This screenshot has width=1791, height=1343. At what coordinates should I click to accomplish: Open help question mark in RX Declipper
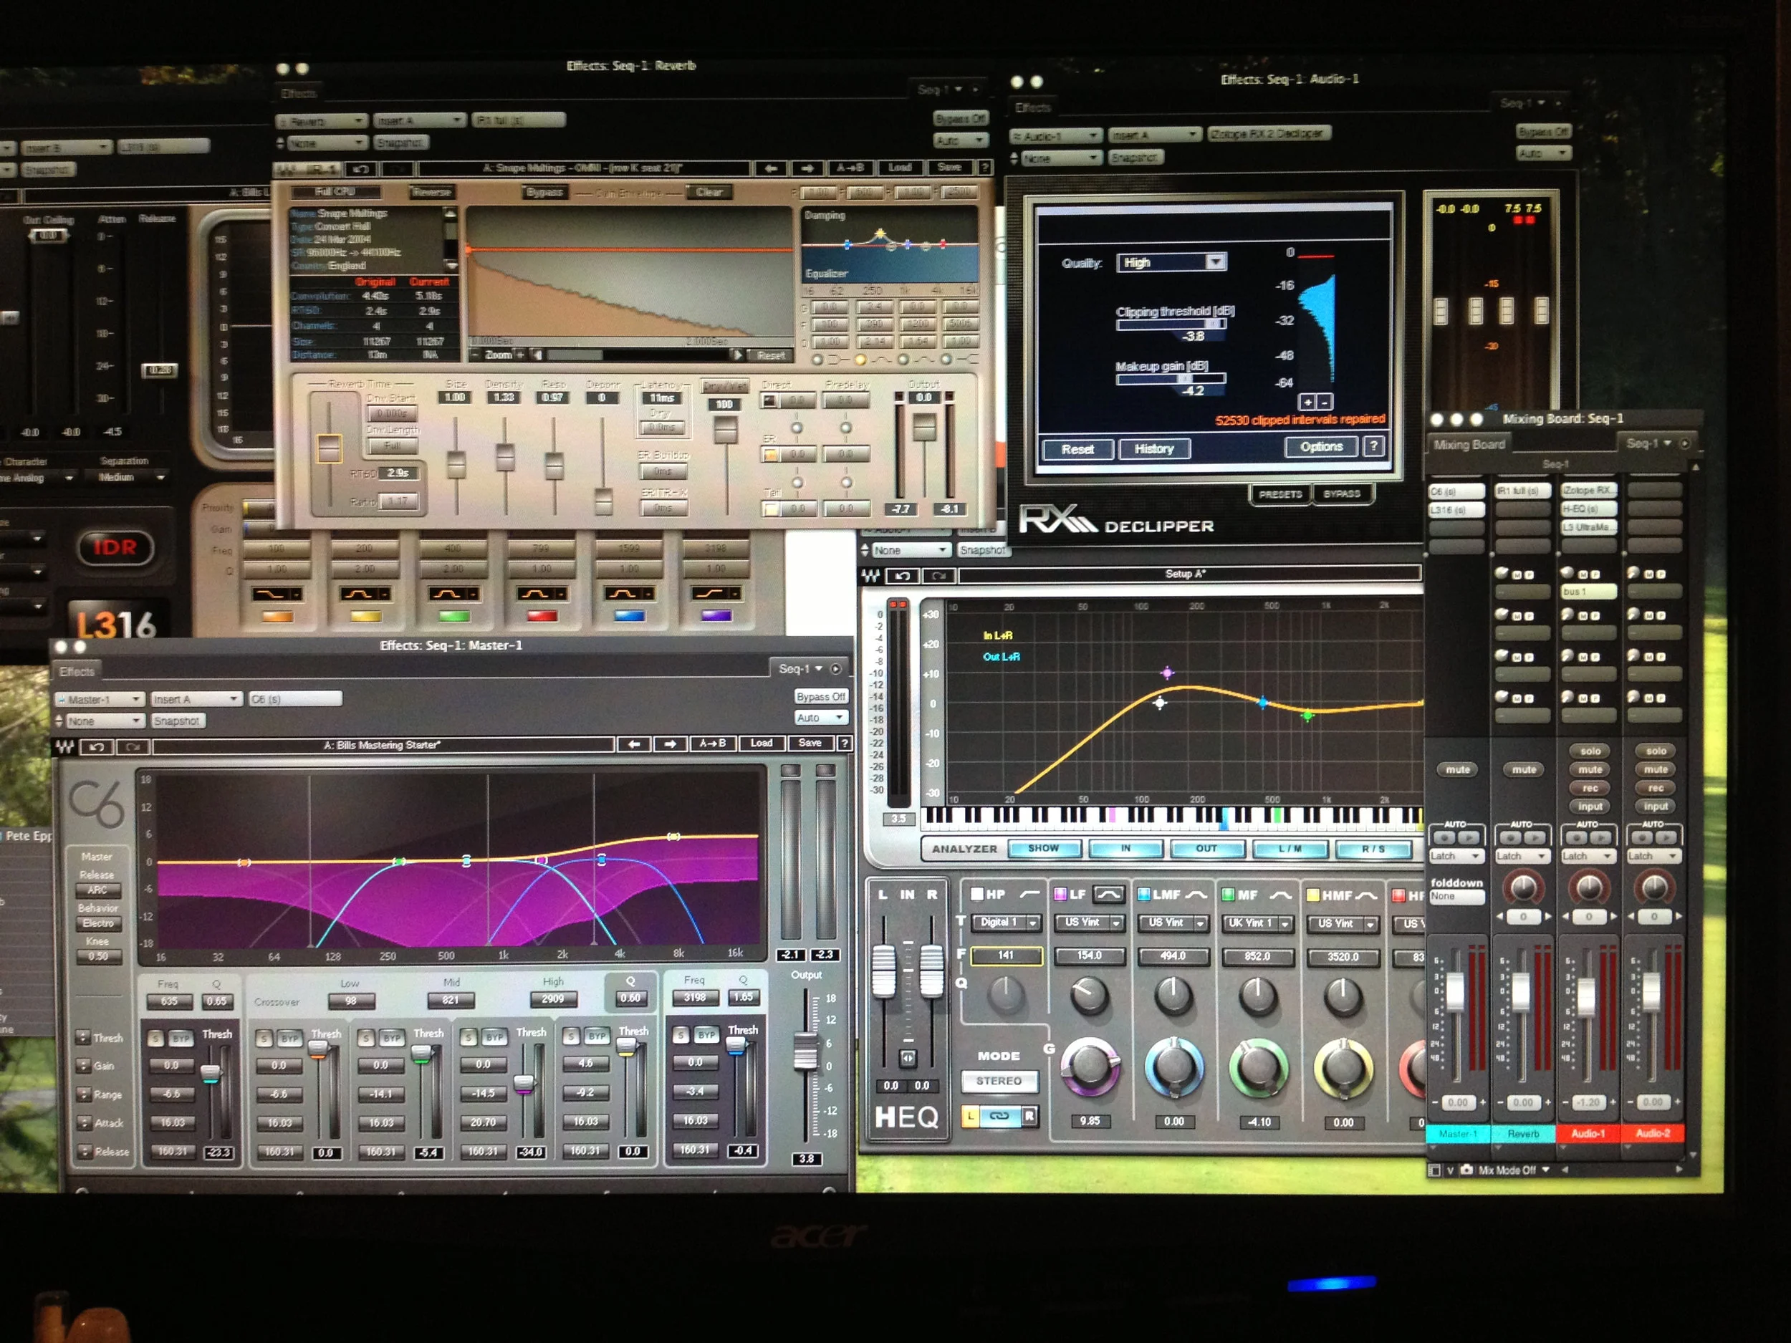[x=1373, y=446]
